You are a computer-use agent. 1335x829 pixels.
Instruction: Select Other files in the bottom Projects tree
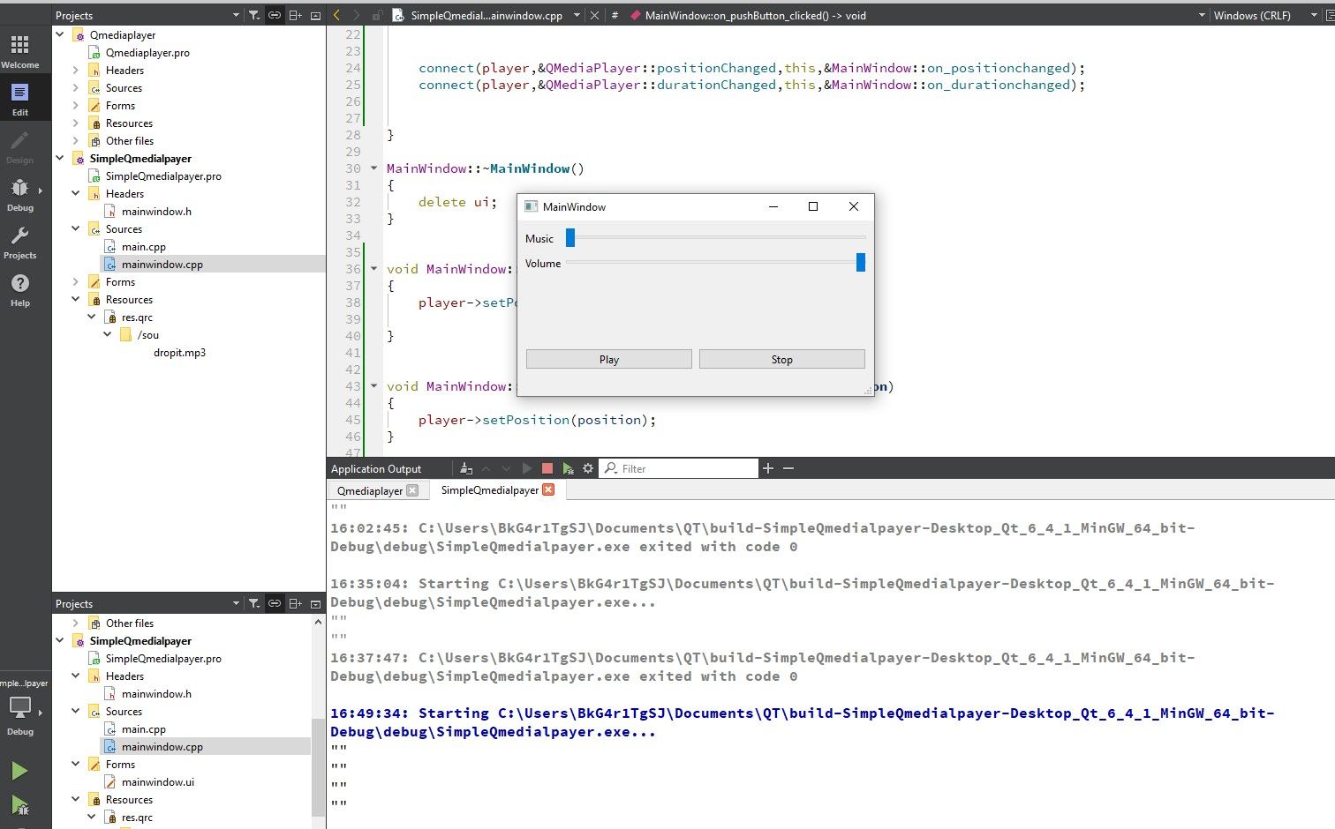tap(129, 623)
